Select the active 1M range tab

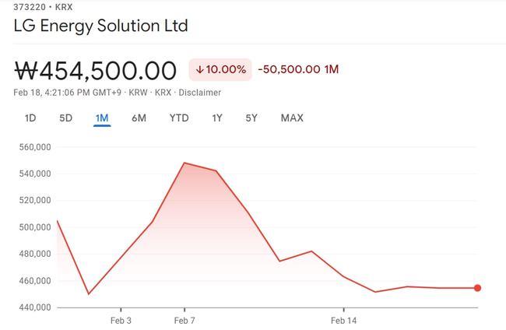[x=102, y=118]
